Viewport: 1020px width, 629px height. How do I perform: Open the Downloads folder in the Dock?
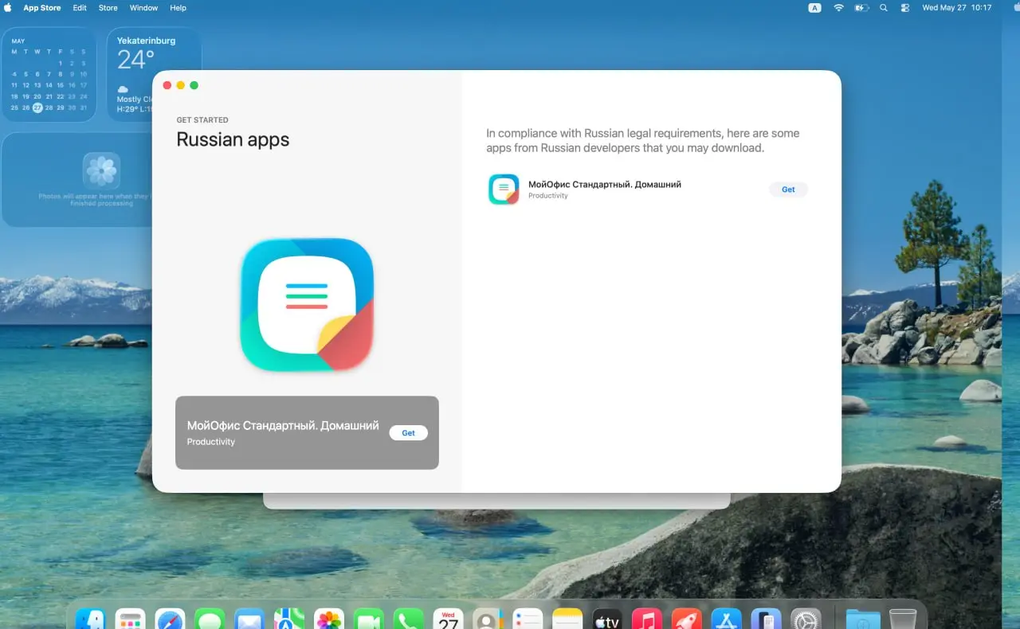click(x=863, y=620)
